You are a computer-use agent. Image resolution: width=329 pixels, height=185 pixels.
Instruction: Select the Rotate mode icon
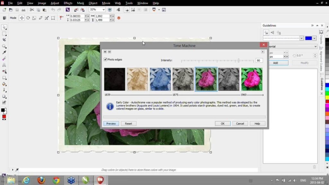(x=28, y=18)
